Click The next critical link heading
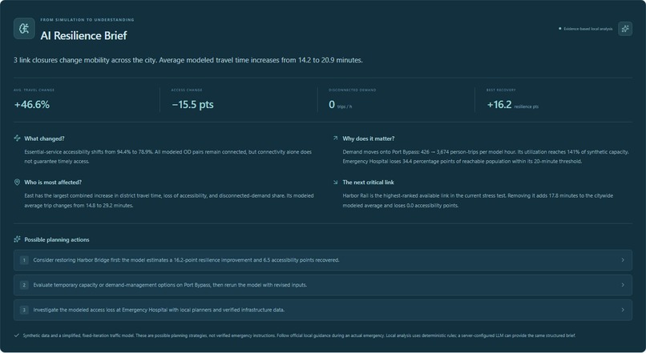Screen dimensions: 646x353 (369, 183)
